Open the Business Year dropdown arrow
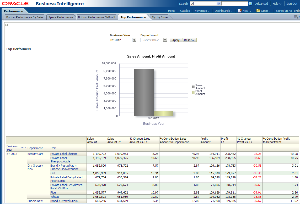The image size is (300, 204). tap(134, 40)
